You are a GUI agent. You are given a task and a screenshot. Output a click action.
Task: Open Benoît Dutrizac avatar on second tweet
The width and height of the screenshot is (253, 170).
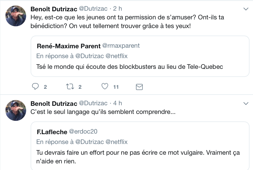(x=16, y=110)
